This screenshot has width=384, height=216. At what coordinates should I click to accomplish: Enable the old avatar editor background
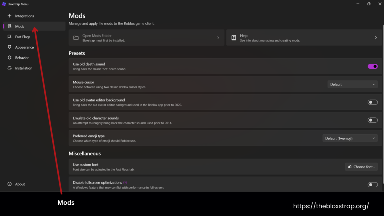click(x=372, y=102)
